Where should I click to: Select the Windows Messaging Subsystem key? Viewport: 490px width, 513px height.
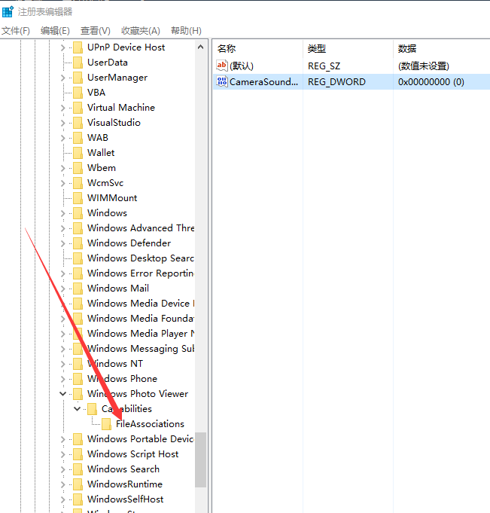coord(141,349)
